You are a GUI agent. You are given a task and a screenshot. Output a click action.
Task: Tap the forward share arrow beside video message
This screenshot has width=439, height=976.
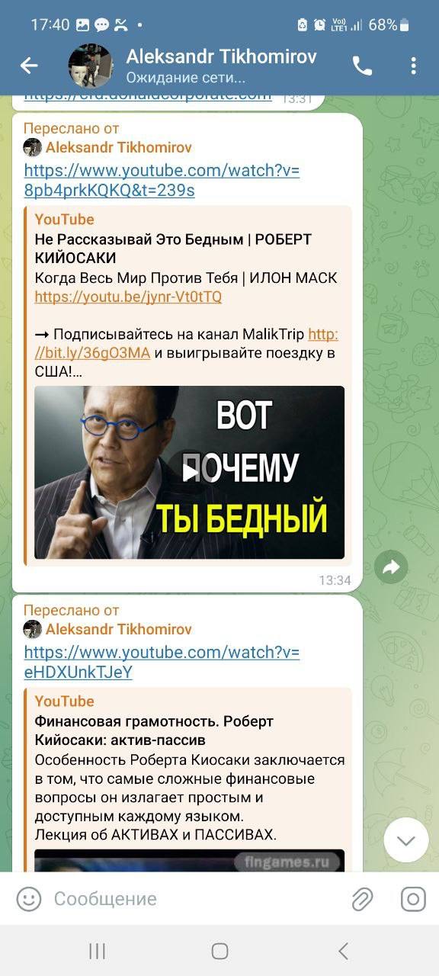392,567
